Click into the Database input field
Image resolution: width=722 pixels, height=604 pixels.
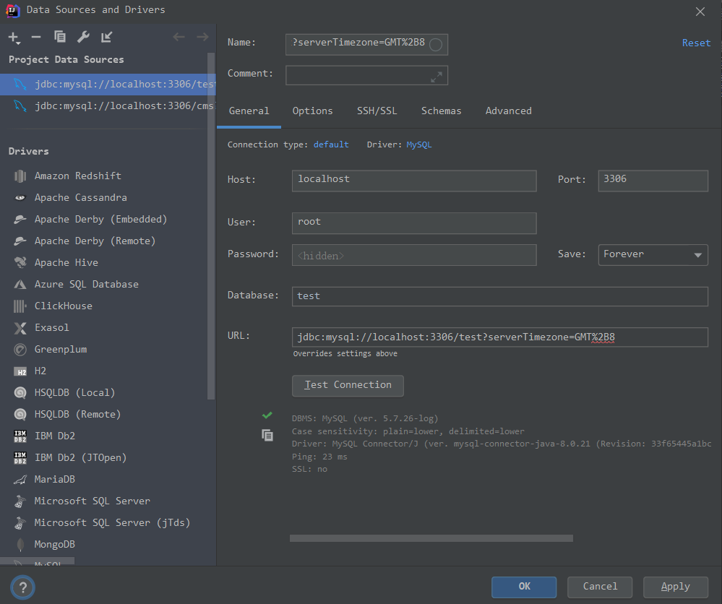[x=499, y=296]
